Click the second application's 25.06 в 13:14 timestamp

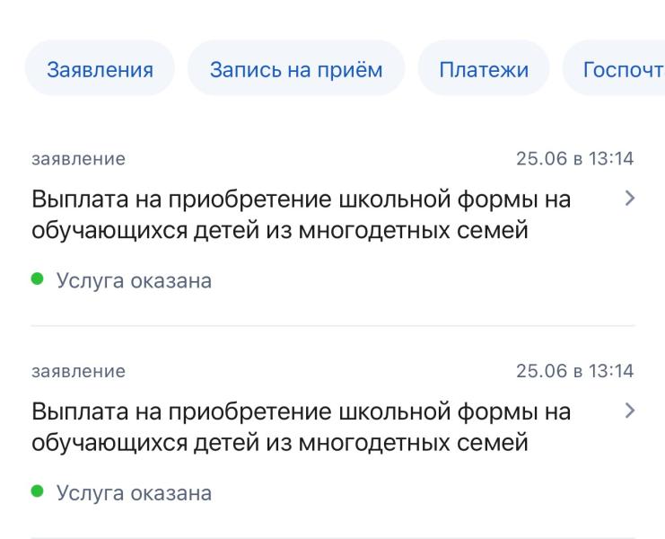[x=574, y=371]
